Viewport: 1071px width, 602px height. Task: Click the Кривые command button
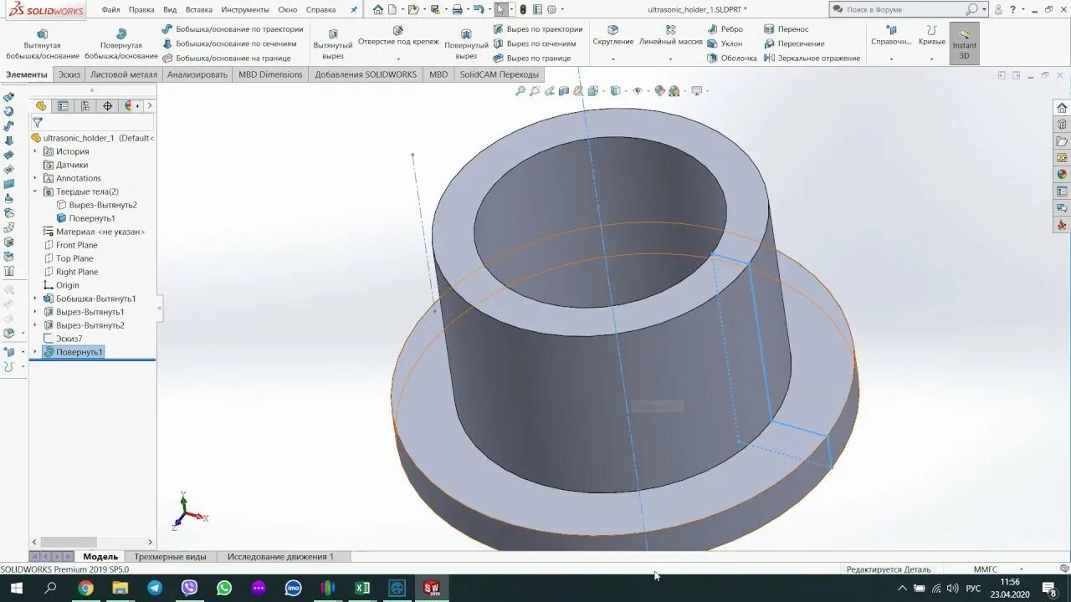pyautogui.click(x=932, y=38)
